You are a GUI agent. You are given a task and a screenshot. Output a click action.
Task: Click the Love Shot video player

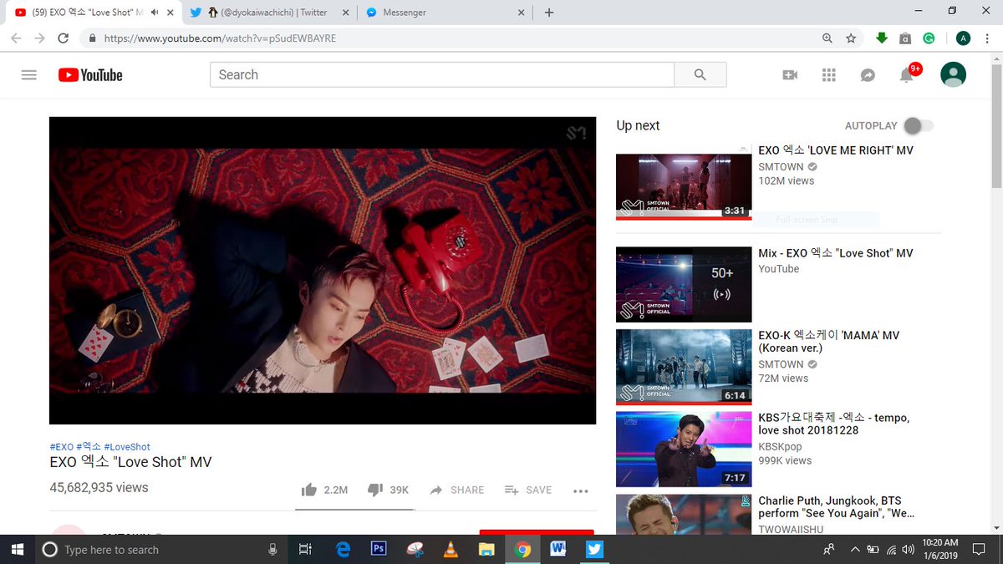click(323, 270)
